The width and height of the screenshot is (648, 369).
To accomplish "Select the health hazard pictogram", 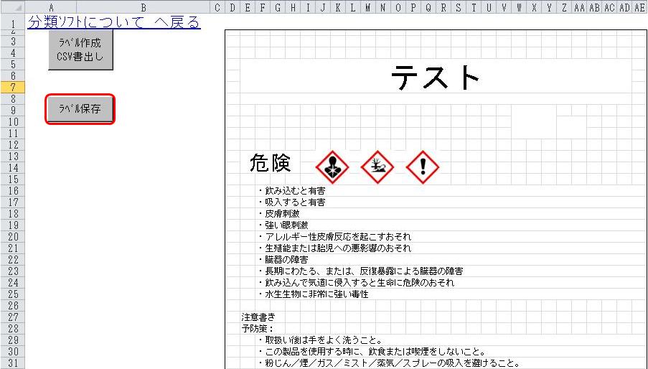I will (332, 167).
